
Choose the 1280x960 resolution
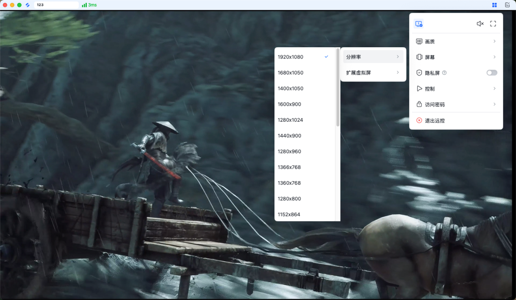pos(305,151)
